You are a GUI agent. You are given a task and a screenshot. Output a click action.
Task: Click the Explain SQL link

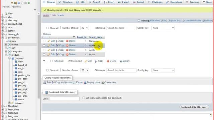tap(175, 21)
